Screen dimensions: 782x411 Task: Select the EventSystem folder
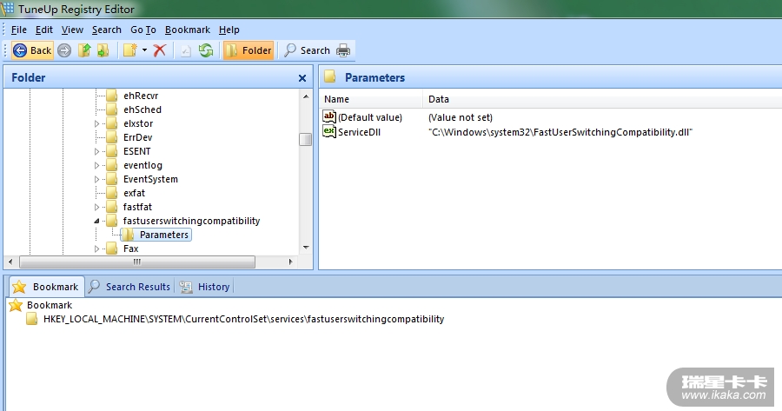(150, 180)
